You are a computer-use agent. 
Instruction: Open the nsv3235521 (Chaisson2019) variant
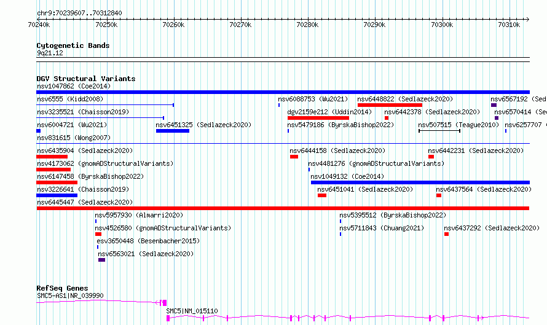click(83, 112)
